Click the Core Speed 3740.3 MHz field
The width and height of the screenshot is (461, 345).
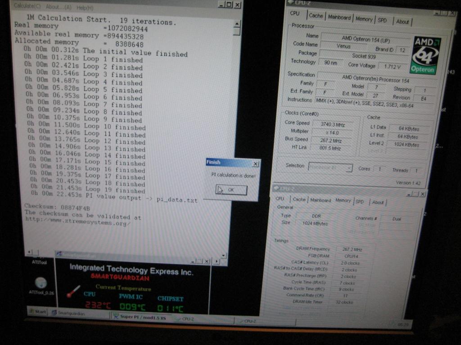click(x=333, y=125)
